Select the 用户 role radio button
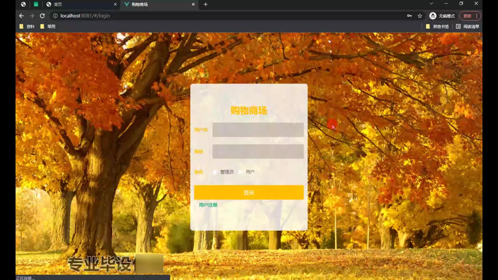Screen dimensions: 498x280 coord(240,172)
